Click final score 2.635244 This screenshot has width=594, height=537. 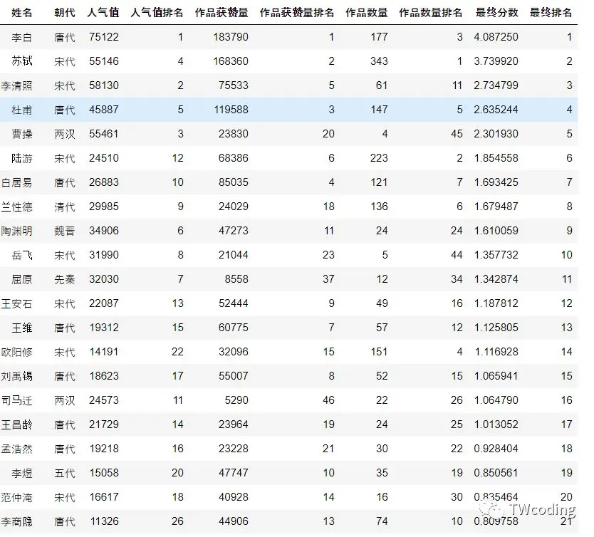click(x=496, y=110)
